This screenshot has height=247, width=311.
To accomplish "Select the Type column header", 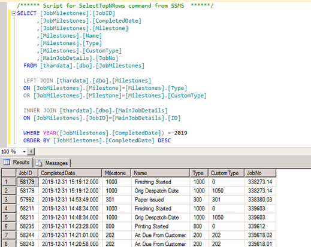I will coord(199,173).
